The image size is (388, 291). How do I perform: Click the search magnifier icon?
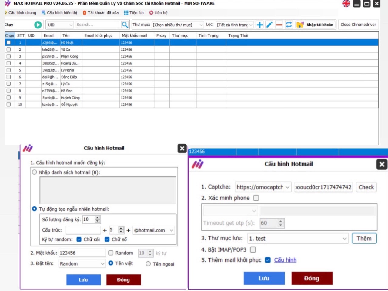pyautogui.click(x=125, y=25)
